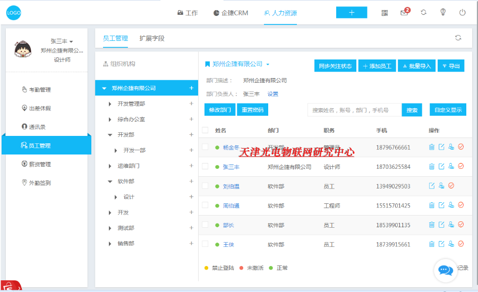Expand the 综合办公室 tree node

click(110, 119)
